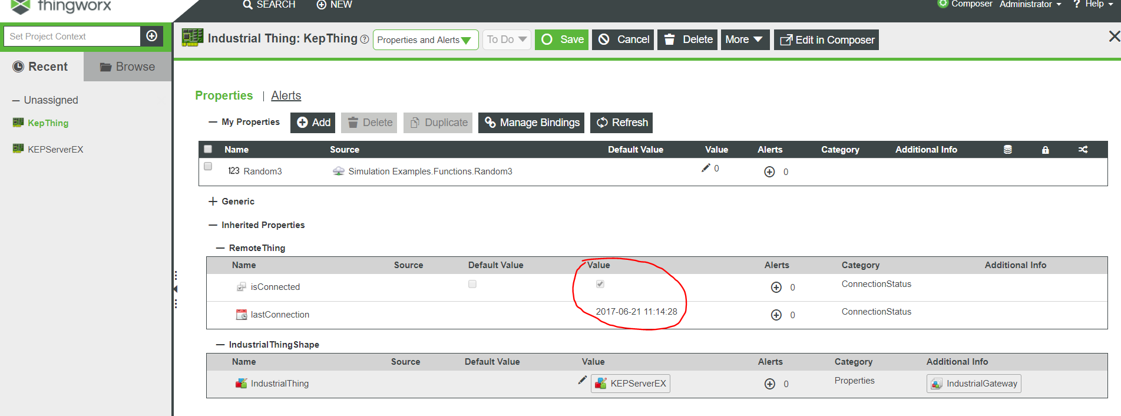Add alert for IndustrialThing property
Image resolution: width=1121 pixels, height=416 pixels.
770,384
